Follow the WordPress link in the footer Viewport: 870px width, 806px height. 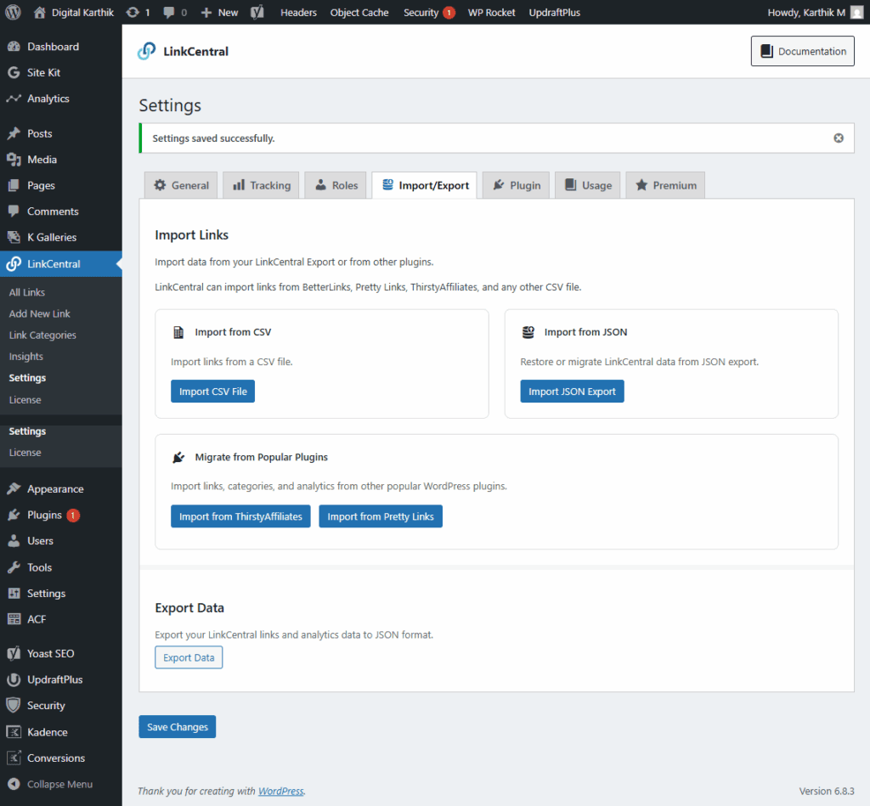click(280, 792)
